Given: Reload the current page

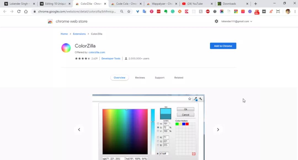Looking at the screenshot, I should pyautogui.click(x=19, y=12).
